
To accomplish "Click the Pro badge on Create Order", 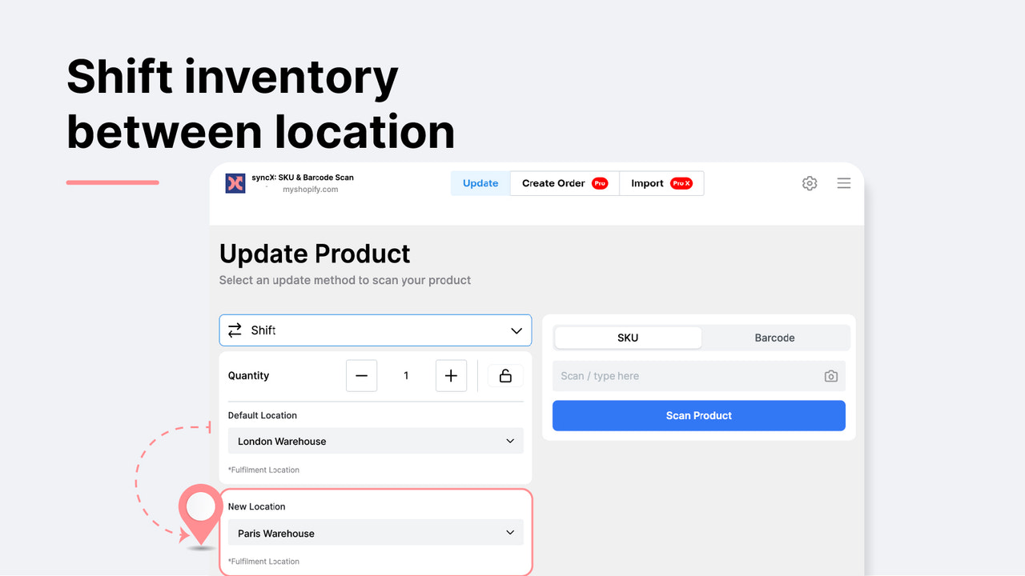I will click(600, 183).
